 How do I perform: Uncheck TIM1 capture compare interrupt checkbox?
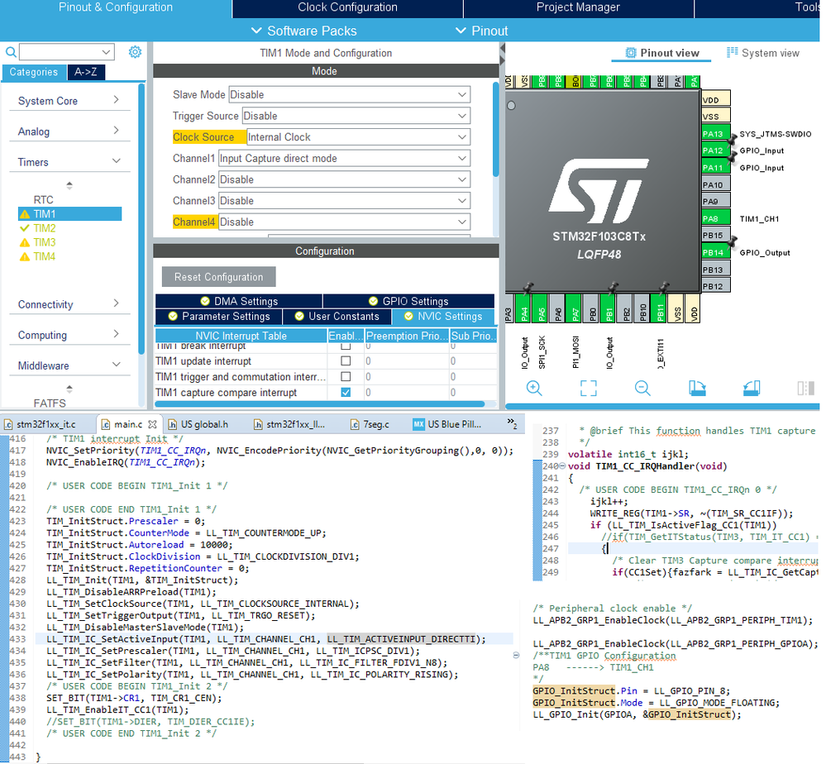346,393
